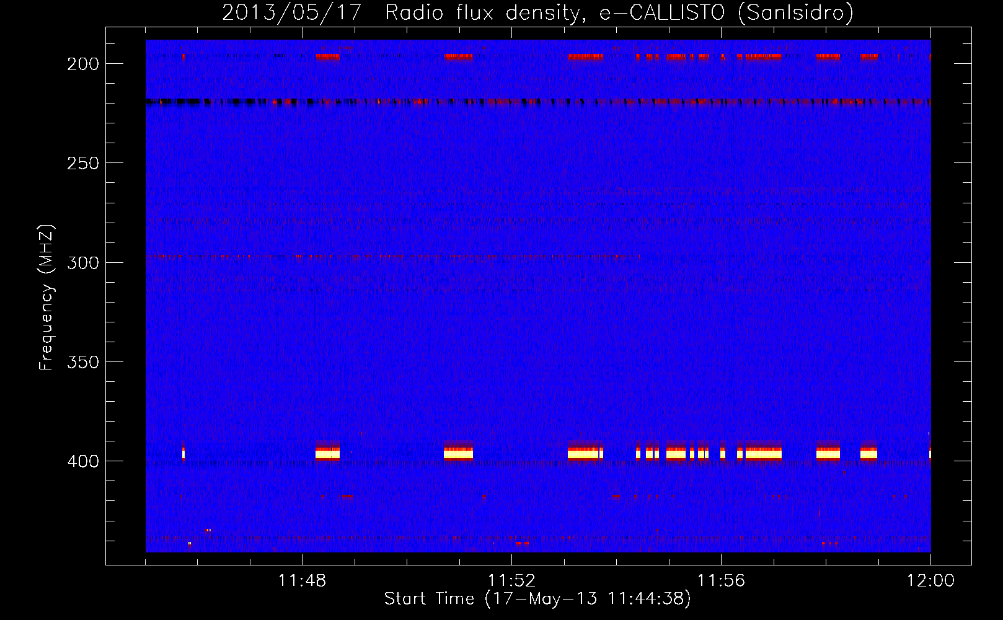
Task: Click the 11:48 time tick label
Action: [x=302, y=580]
